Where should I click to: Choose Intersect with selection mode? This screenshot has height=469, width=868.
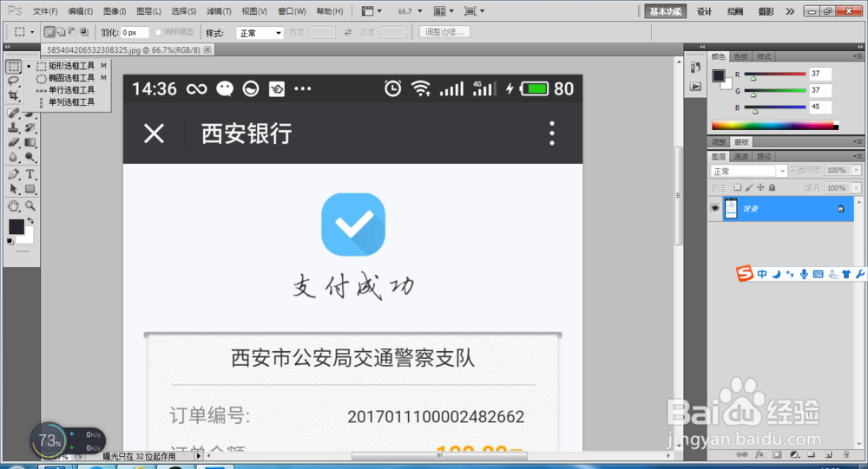click(84, 32)
